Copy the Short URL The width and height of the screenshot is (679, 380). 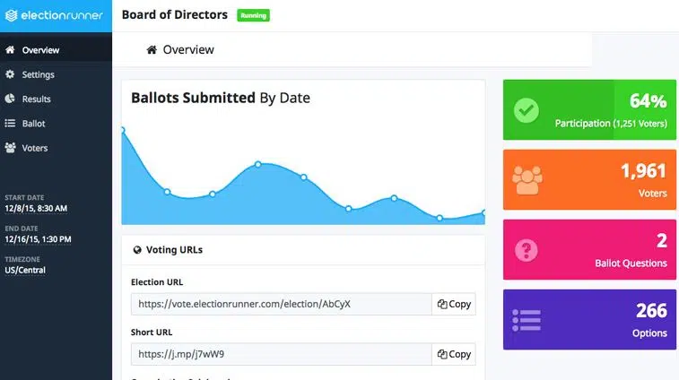(454, 354)
